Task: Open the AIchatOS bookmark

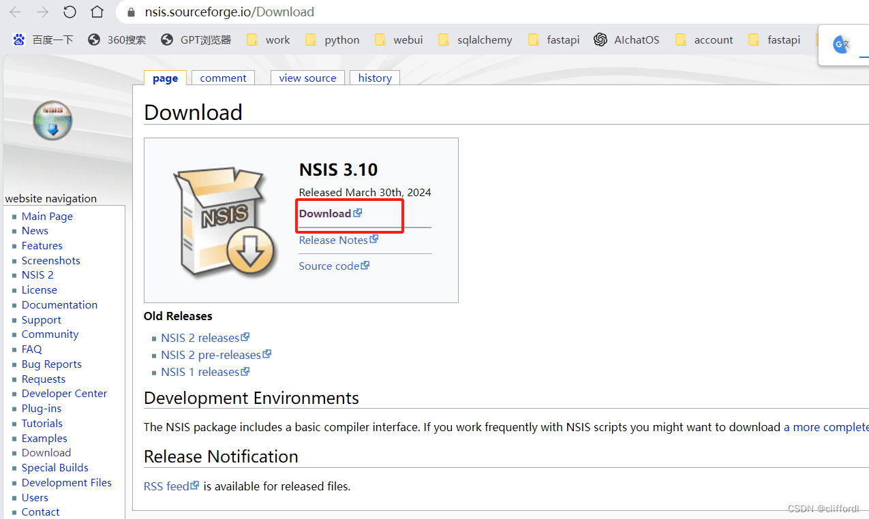Action: [626, 40]
